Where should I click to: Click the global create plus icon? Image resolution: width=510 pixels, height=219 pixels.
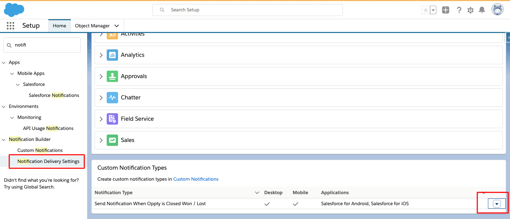point(446,10)
